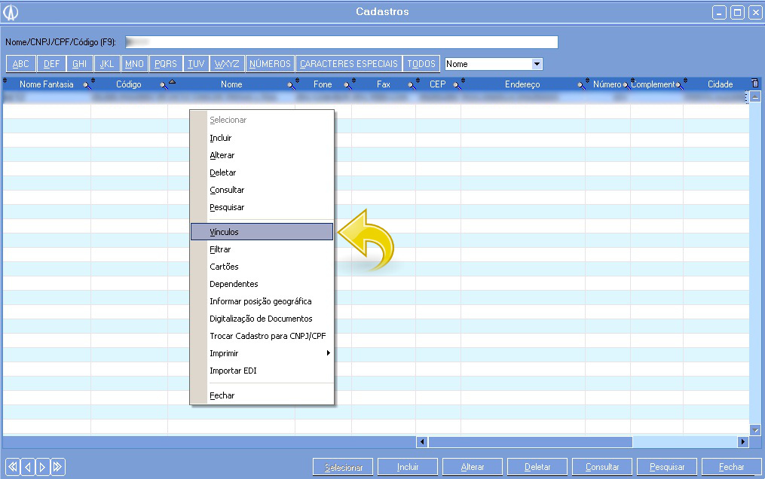
Task: Filter by ABC letter button
Action: coord(21,65)
